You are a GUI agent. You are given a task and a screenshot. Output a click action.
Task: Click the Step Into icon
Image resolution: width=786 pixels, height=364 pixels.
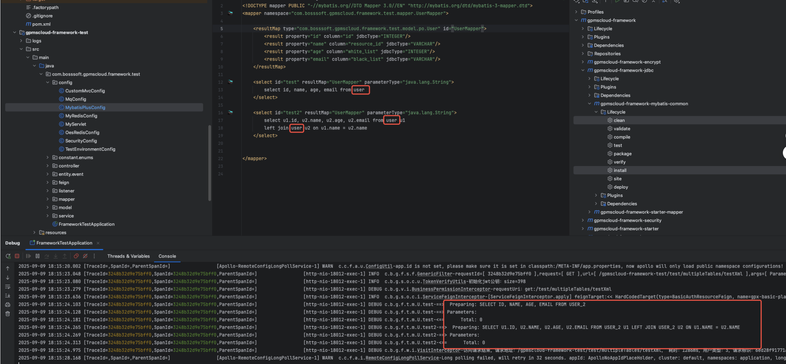[56, 256]
